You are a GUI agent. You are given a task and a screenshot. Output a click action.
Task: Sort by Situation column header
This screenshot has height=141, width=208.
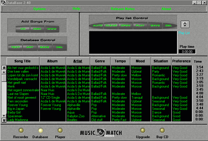coord(161,61)
